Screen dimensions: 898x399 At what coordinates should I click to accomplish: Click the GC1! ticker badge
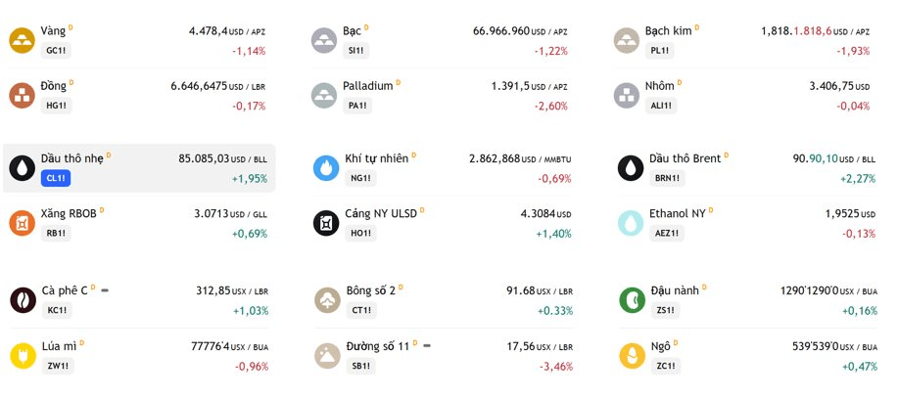[56, 50]
